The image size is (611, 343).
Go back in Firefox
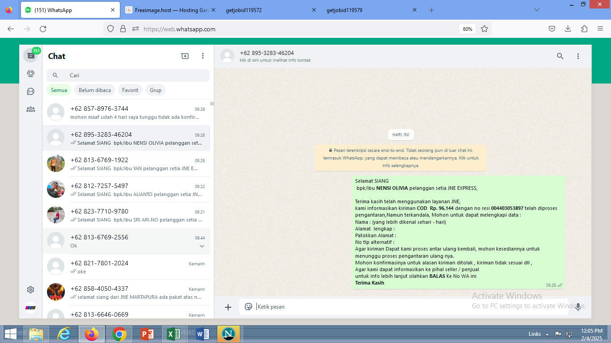tap(11, 29)
